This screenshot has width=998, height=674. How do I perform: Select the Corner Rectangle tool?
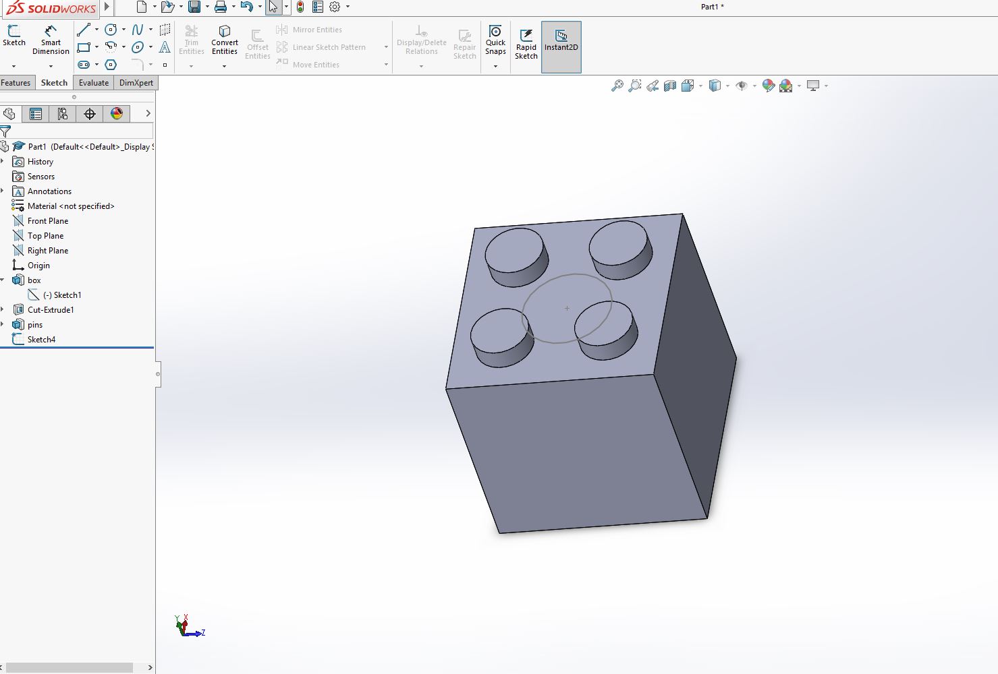pyautogui.click(x=84, y=47)
